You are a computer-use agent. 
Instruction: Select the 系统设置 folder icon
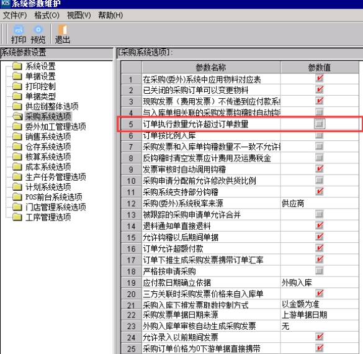coord(17,66)
